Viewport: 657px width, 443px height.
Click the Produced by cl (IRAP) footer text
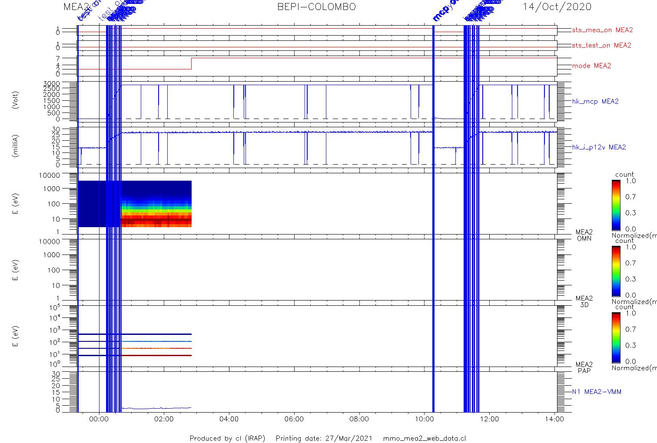pyautogui.click(x=227, y=438)
